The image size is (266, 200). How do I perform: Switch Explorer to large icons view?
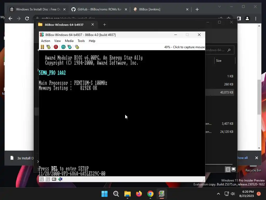pos(234,169)
